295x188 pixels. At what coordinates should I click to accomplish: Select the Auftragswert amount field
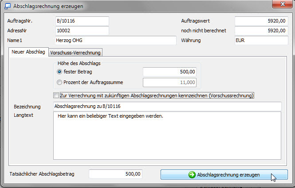[261, 21]
